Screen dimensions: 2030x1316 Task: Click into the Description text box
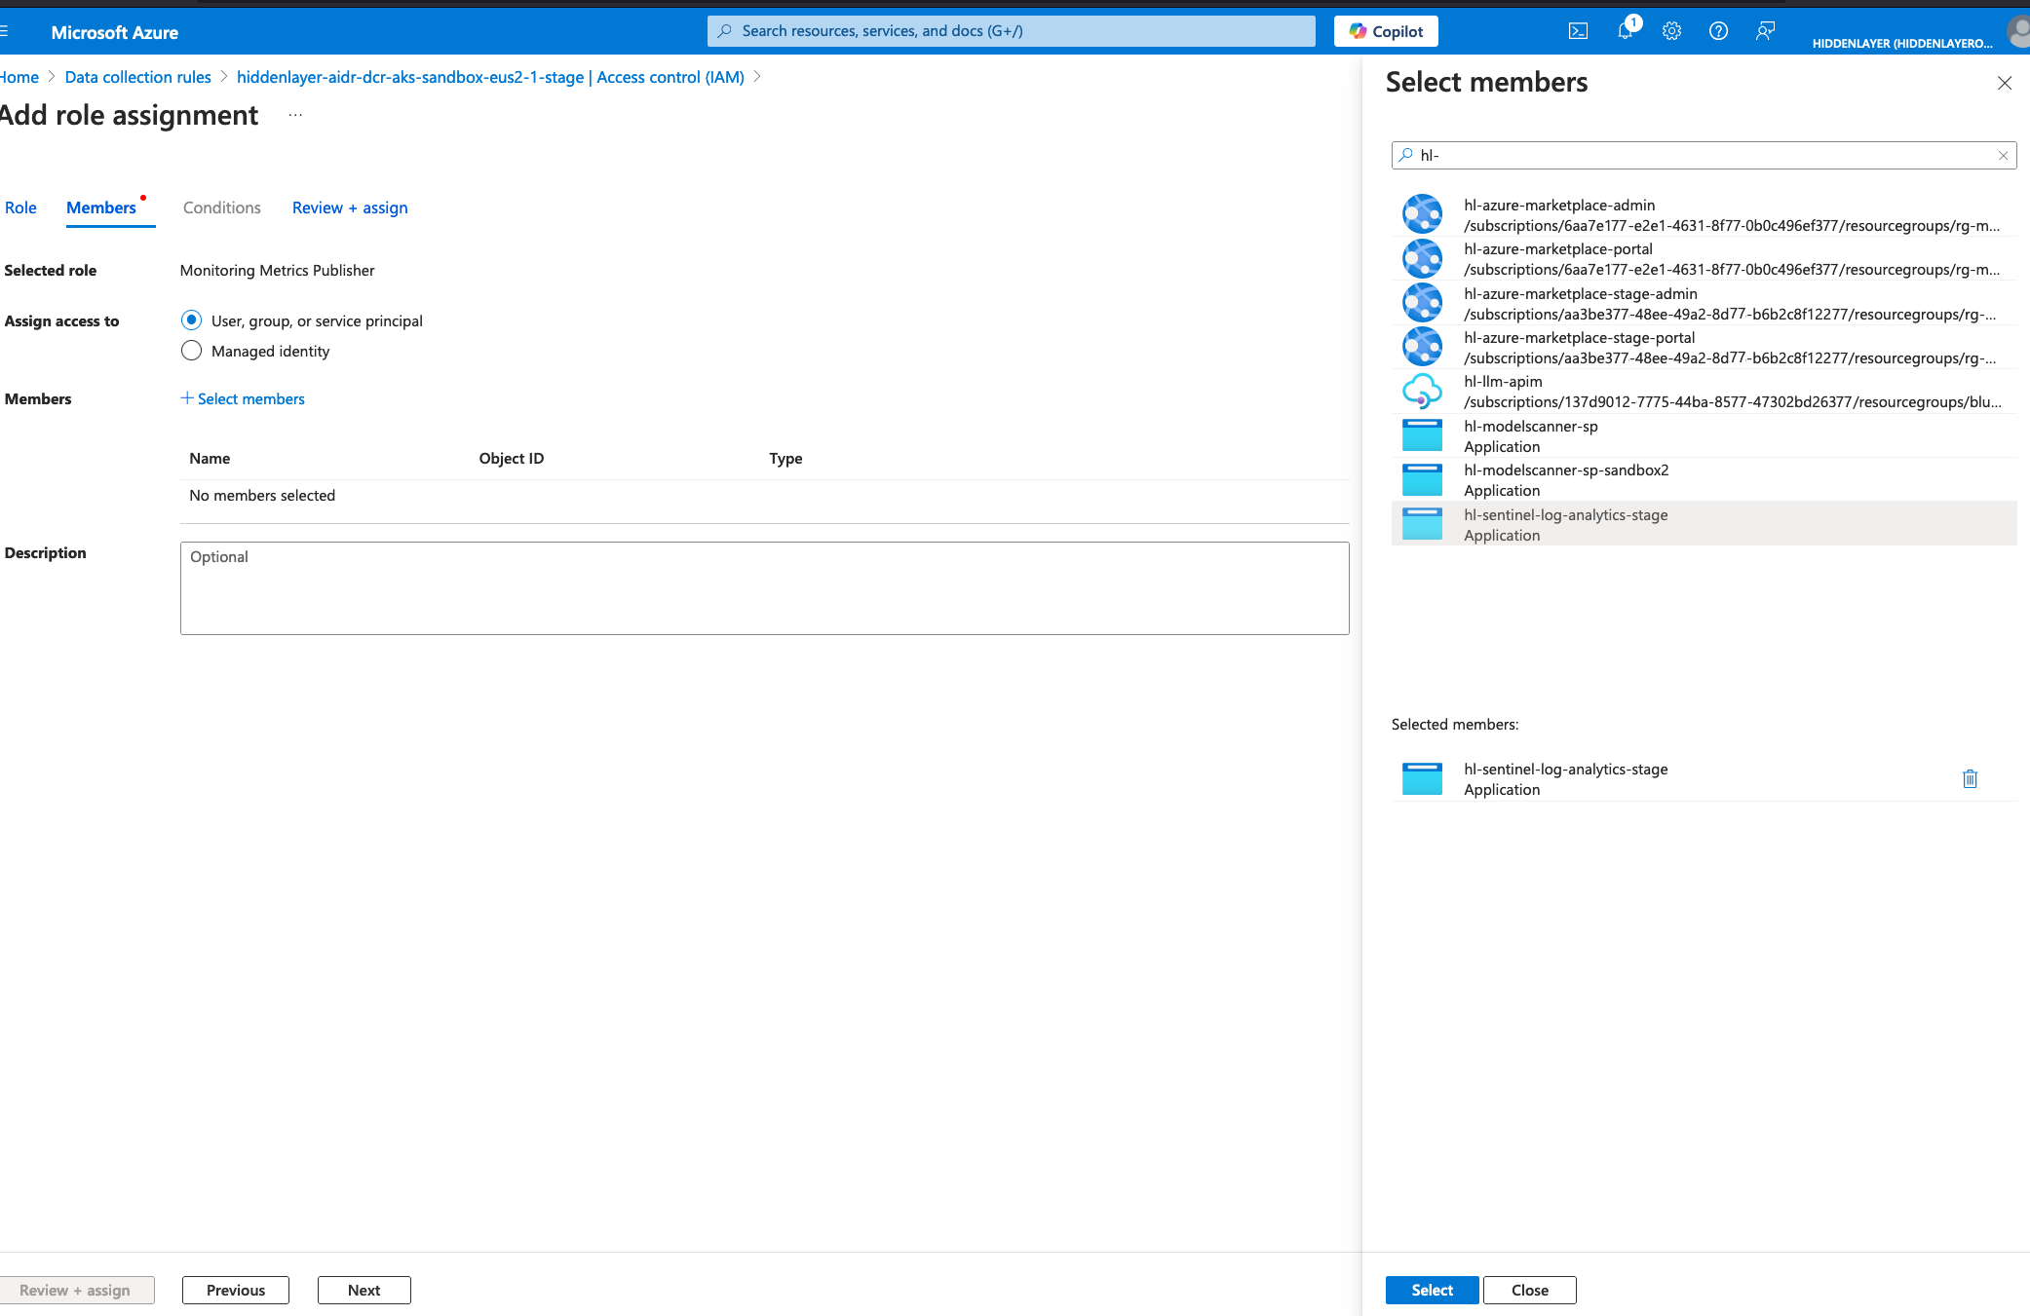click(x=764, y=588)
